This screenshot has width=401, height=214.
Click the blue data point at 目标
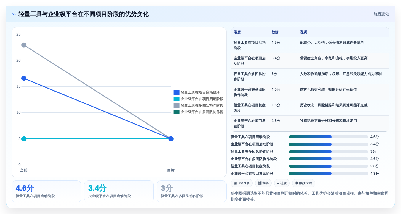[171, 139]
